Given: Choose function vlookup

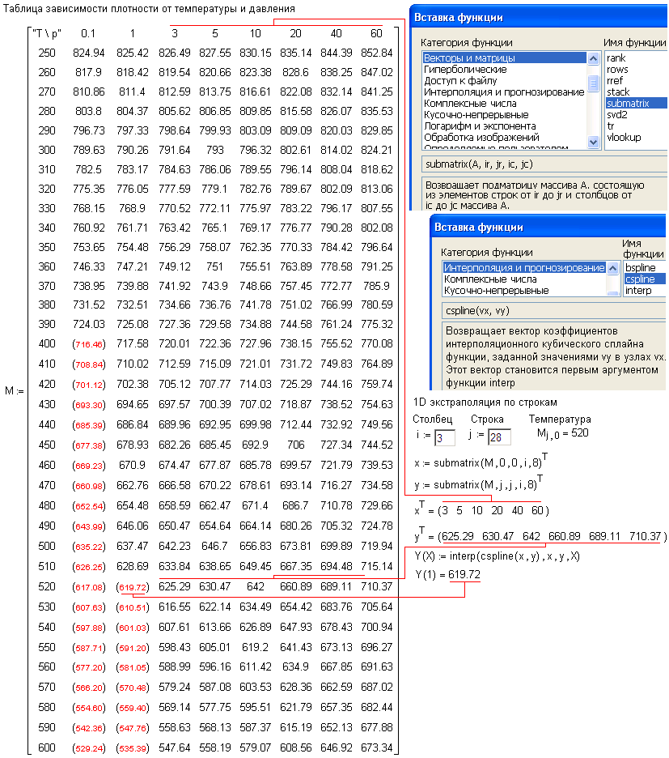Looking at the screenshot, I should coord(624,138).
